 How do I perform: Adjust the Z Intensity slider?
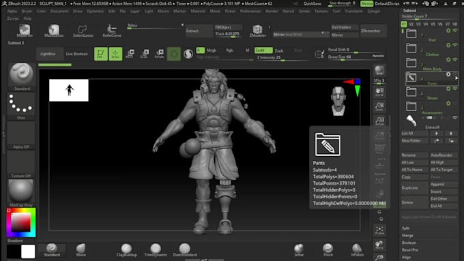(282, 58)
